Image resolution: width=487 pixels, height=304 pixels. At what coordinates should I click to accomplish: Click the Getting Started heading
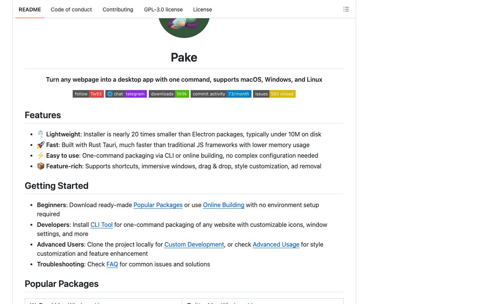click(x=56, y=186)
